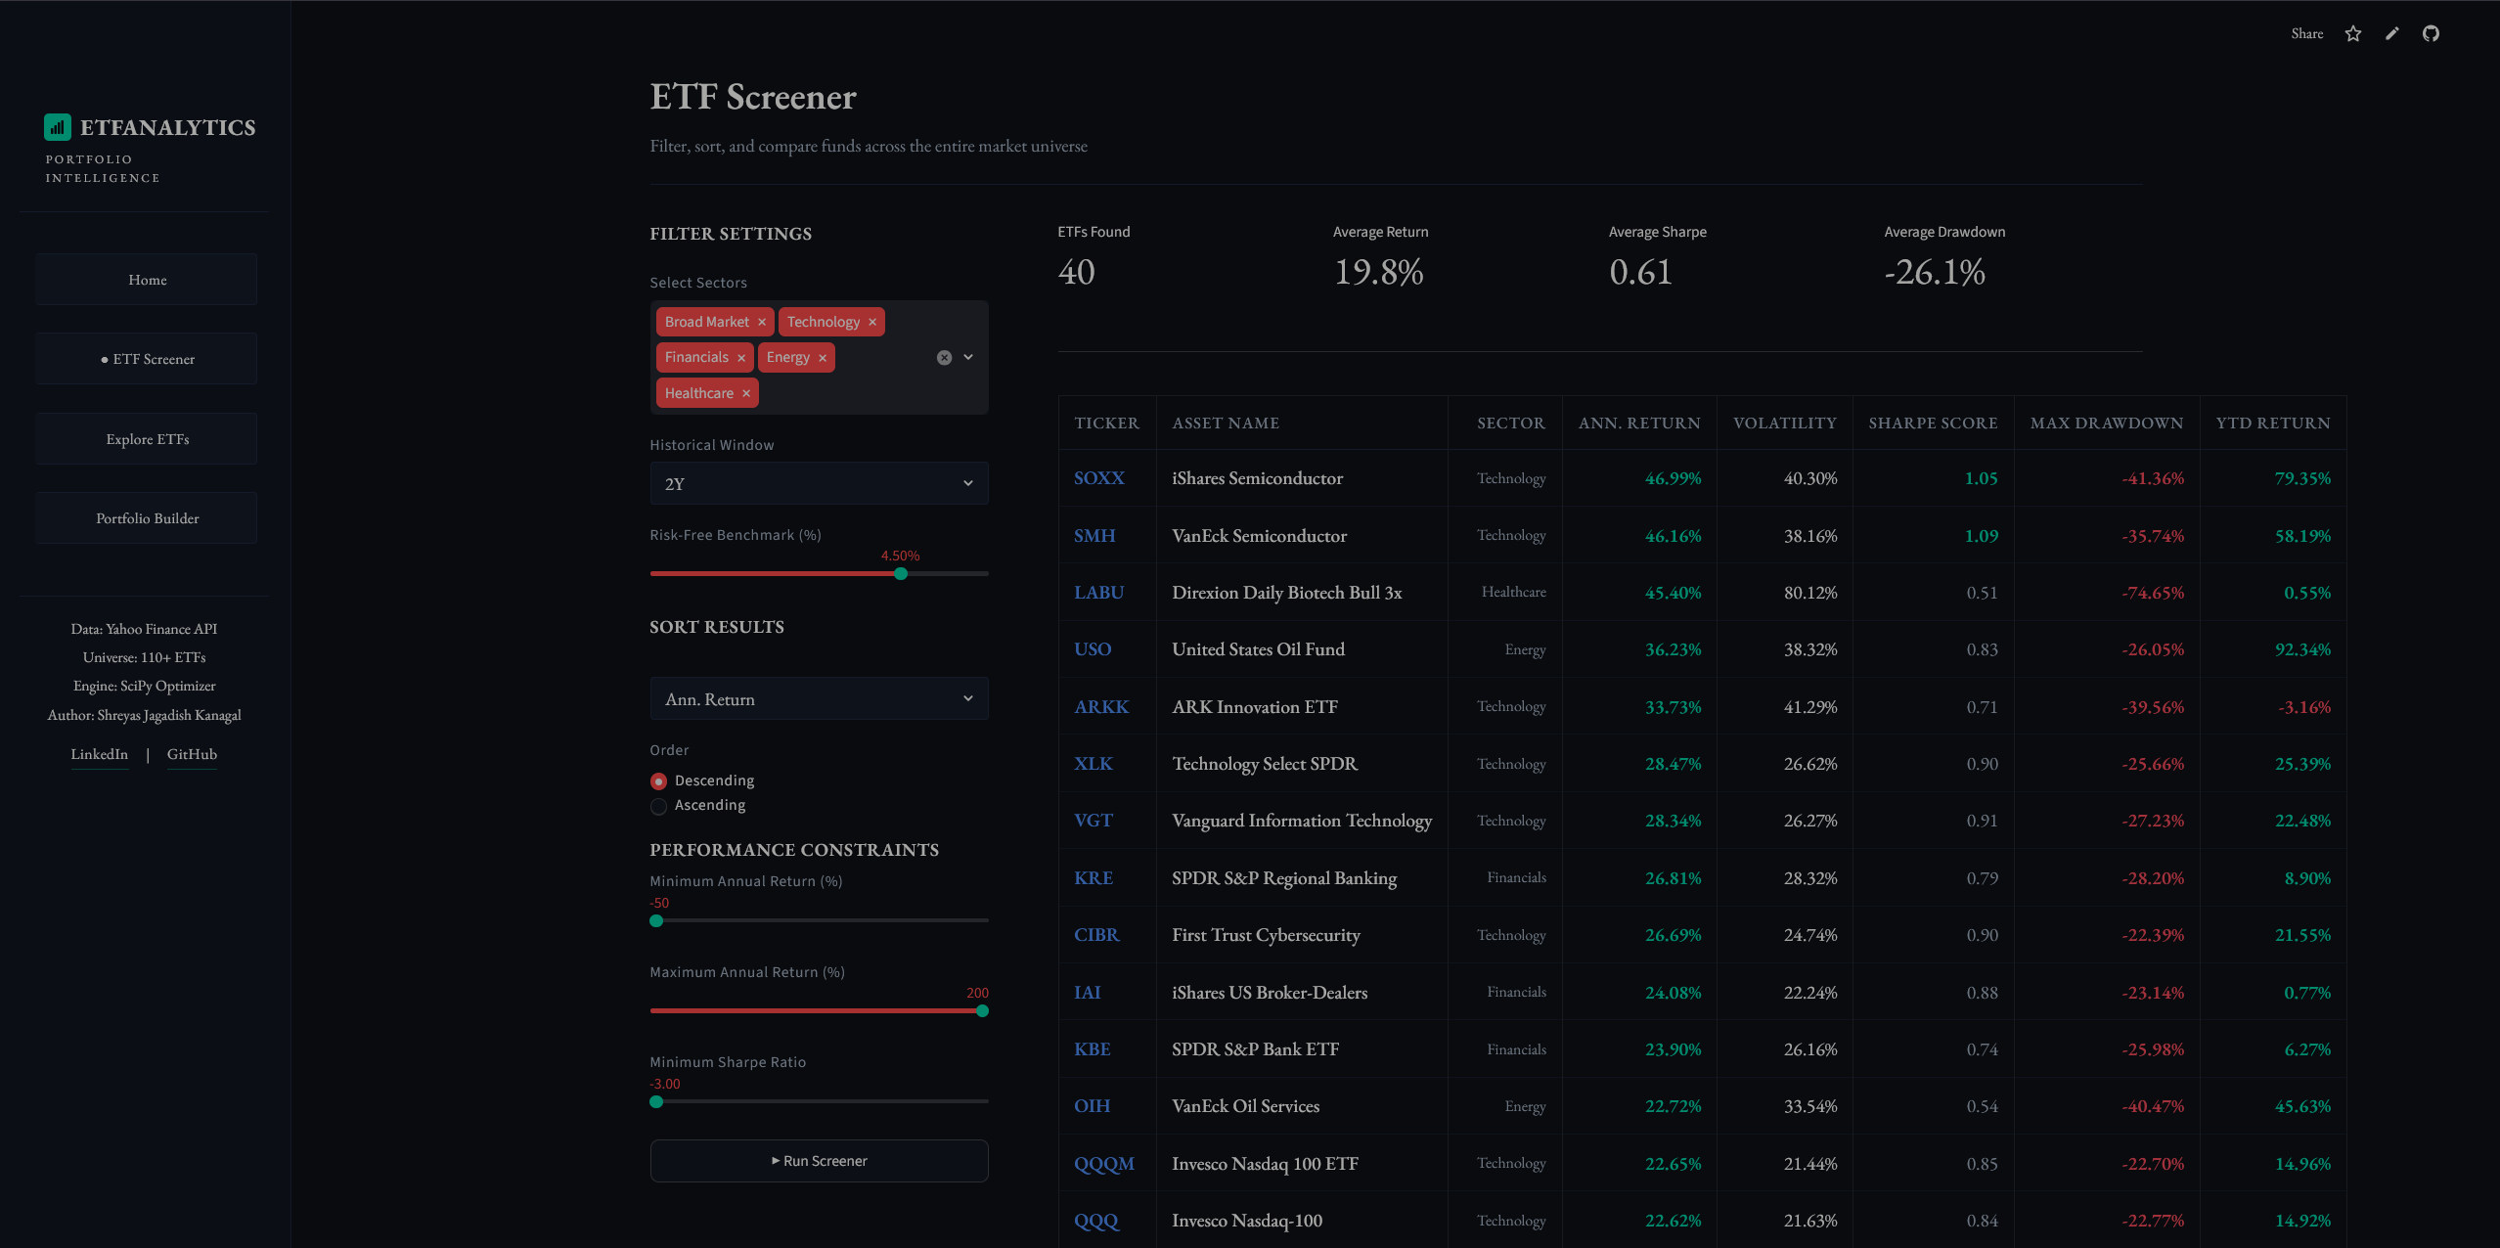Viewport: 2500px width, 1248px height.
Task: Open the XLK ticker link
Action: pyautogui.click(x=1094, y=764)
